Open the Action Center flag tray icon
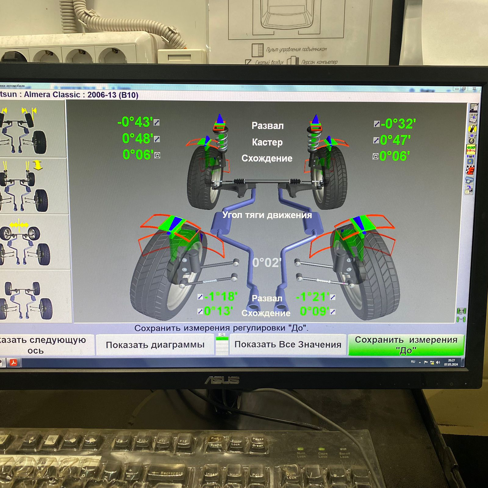Screen dimensions: 488x488 [x=426, y=362]
